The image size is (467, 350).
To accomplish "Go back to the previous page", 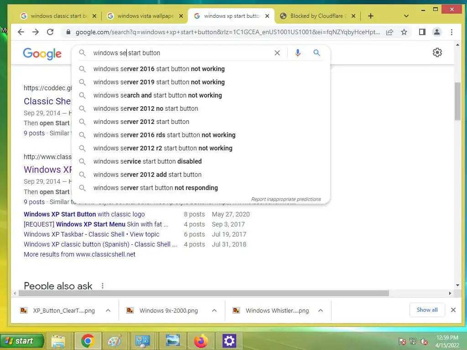I will [x=21, y=32].
